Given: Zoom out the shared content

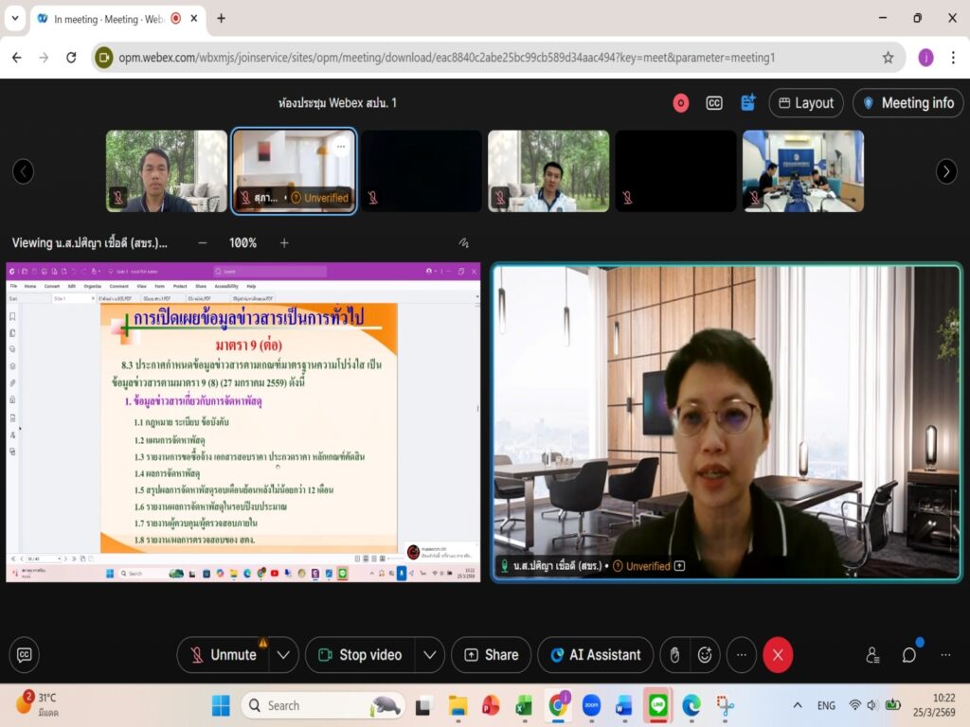Looking at the screenshot, I should [x=203, y=243].
